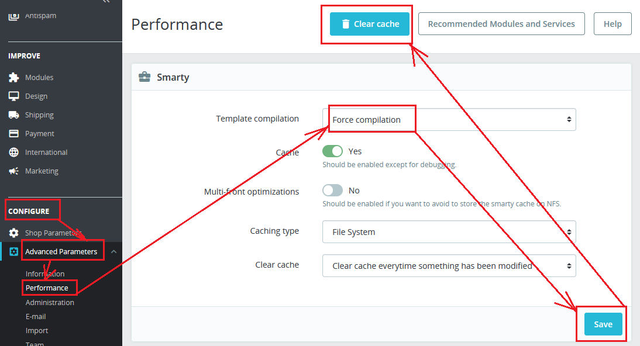Open the Template compilation dropdown
The height and width of the screenshot is (346, 640).
coord(449,119)
